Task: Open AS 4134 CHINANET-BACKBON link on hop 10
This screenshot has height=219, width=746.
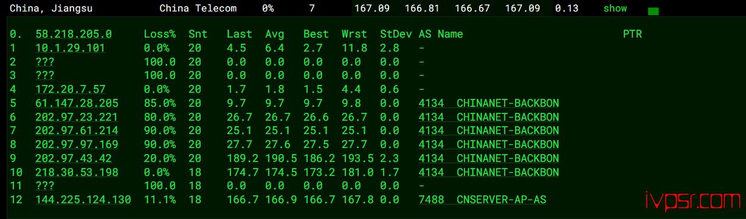Action: pos(489,172)
